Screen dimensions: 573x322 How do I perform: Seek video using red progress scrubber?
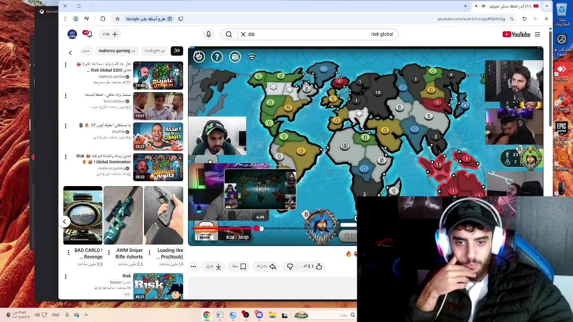click(257, 228)
